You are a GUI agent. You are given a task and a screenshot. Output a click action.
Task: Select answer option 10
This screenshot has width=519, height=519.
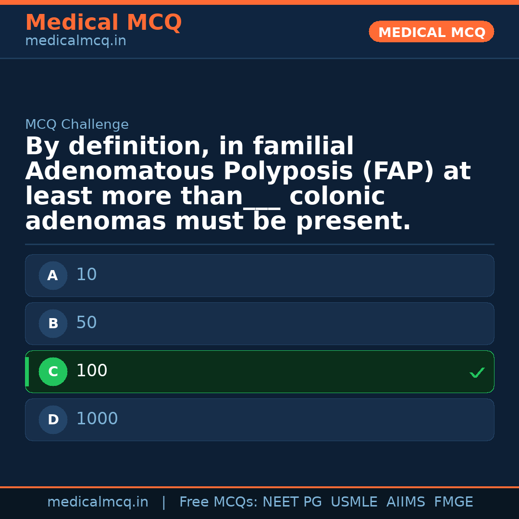[x=259, y=275]
